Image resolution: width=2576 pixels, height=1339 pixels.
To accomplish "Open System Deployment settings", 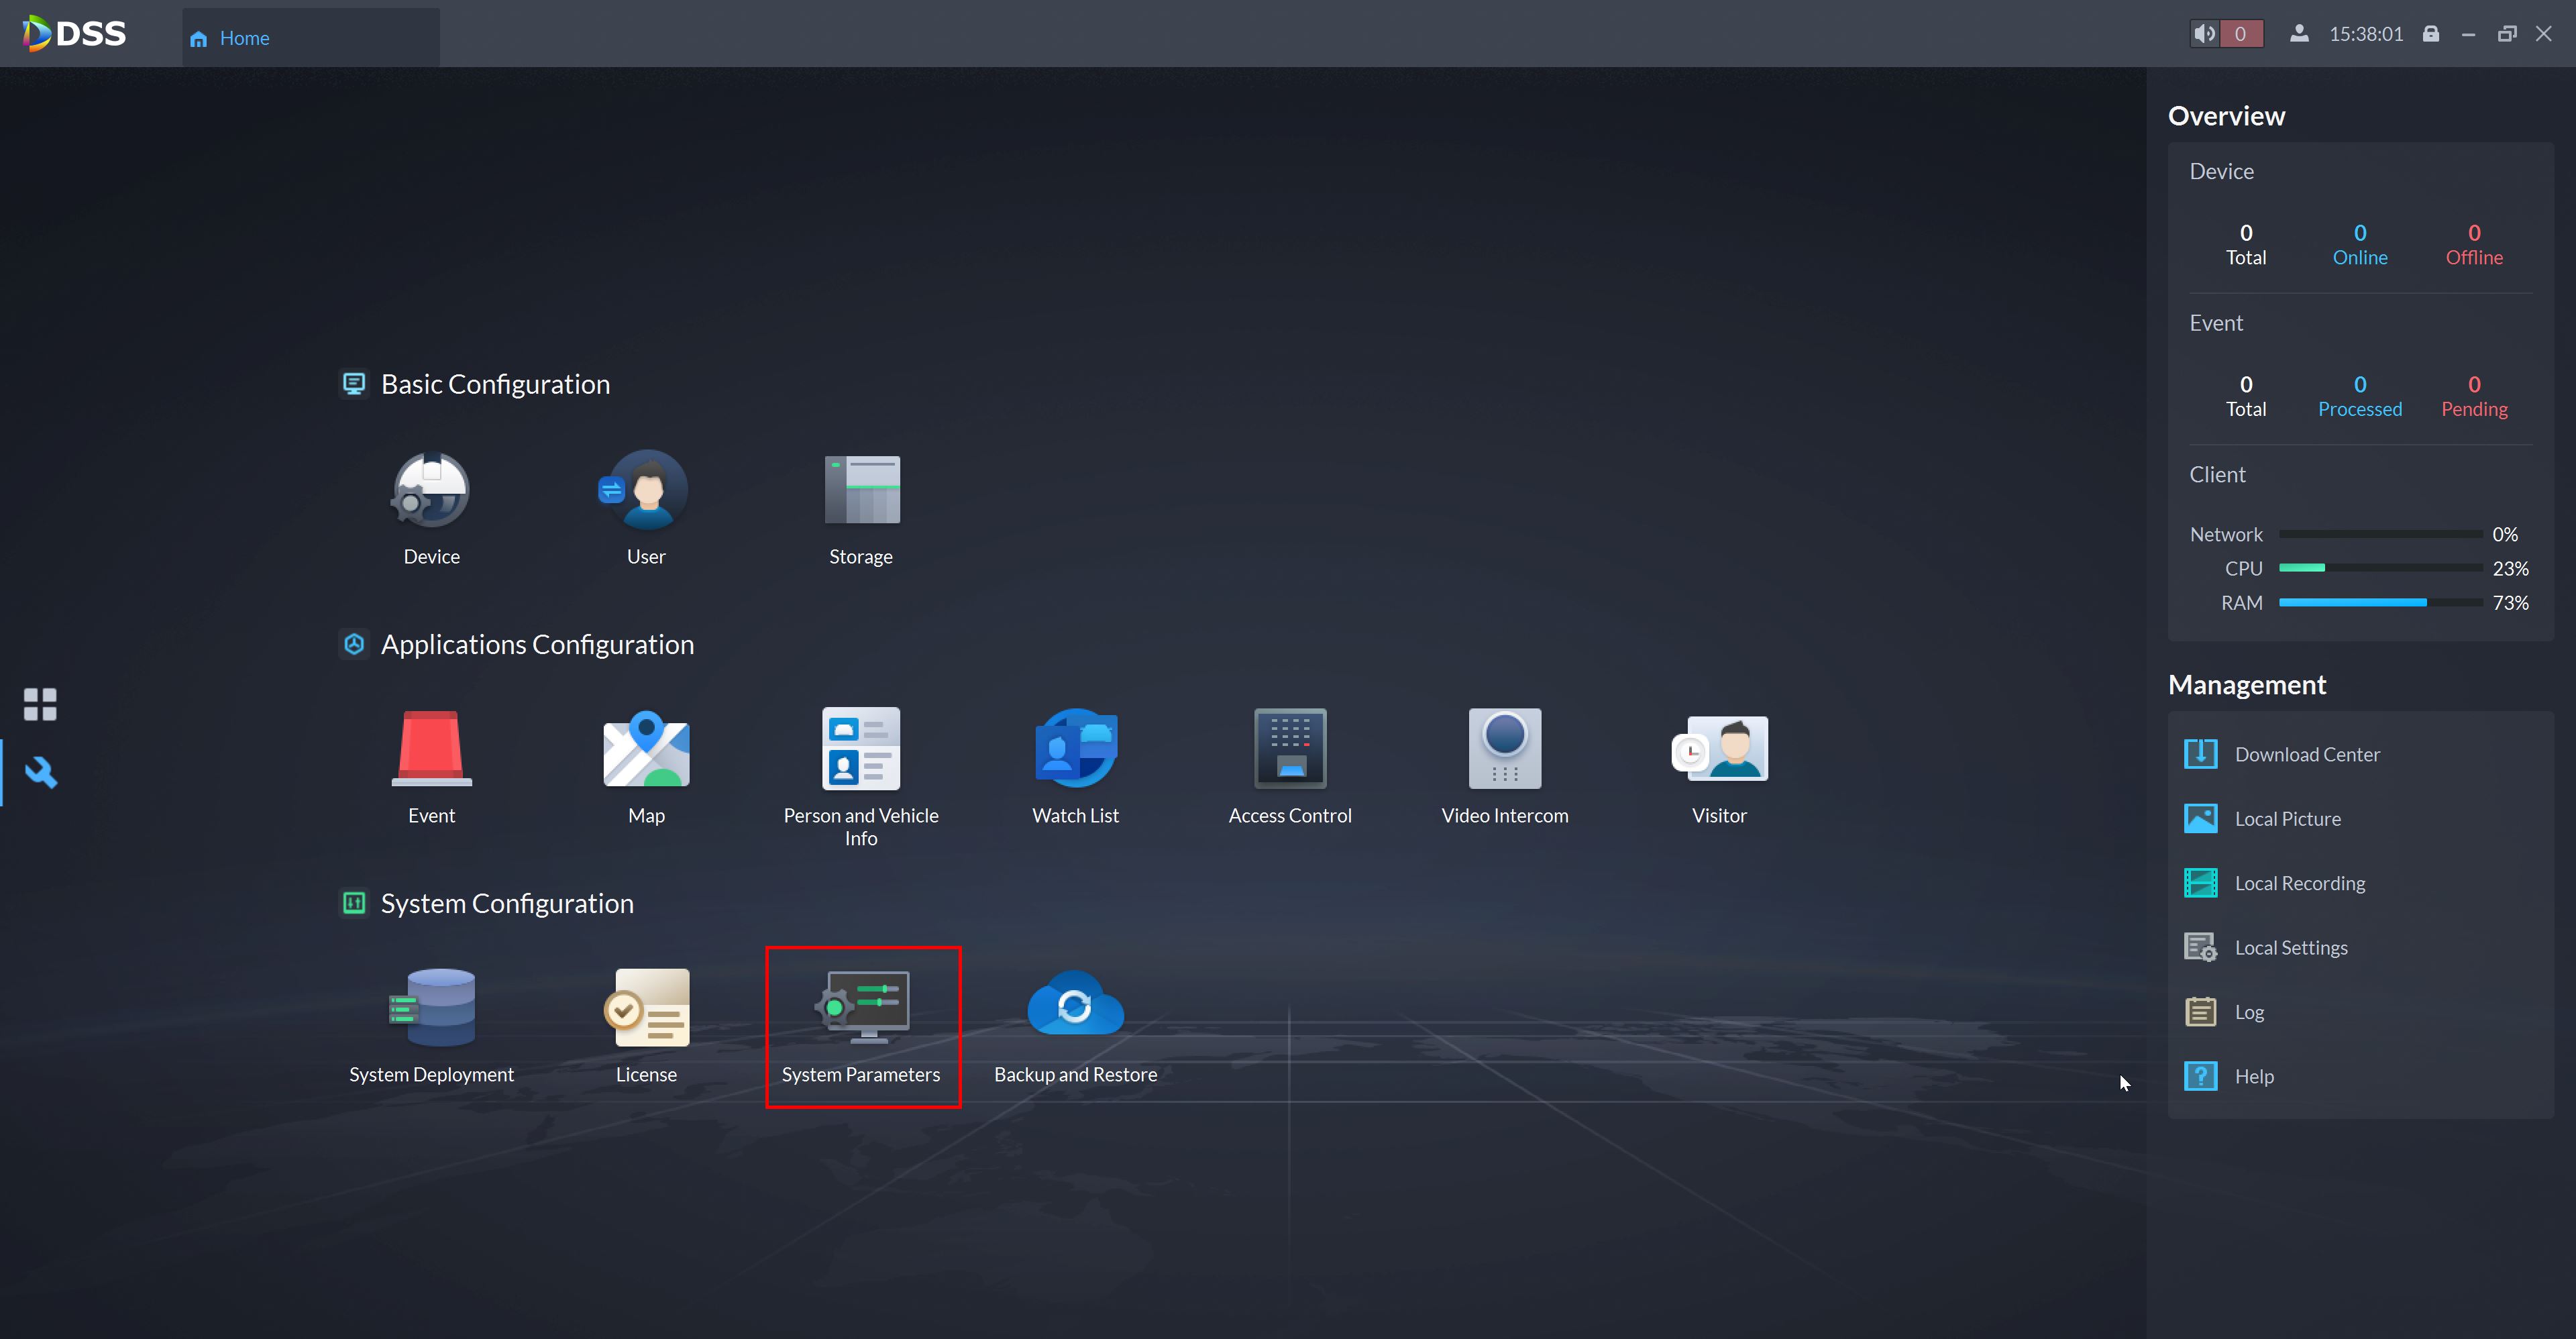I will (x=431, y=1008).
